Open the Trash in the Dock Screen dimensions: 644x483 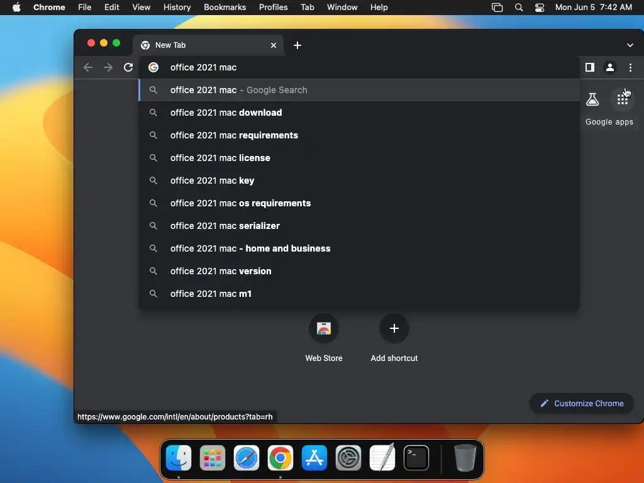[x=465, y=458]
